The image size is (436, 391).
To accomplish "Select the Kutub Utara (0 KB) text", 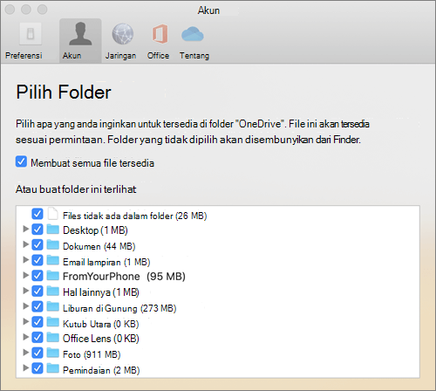I will coord(101,324).
